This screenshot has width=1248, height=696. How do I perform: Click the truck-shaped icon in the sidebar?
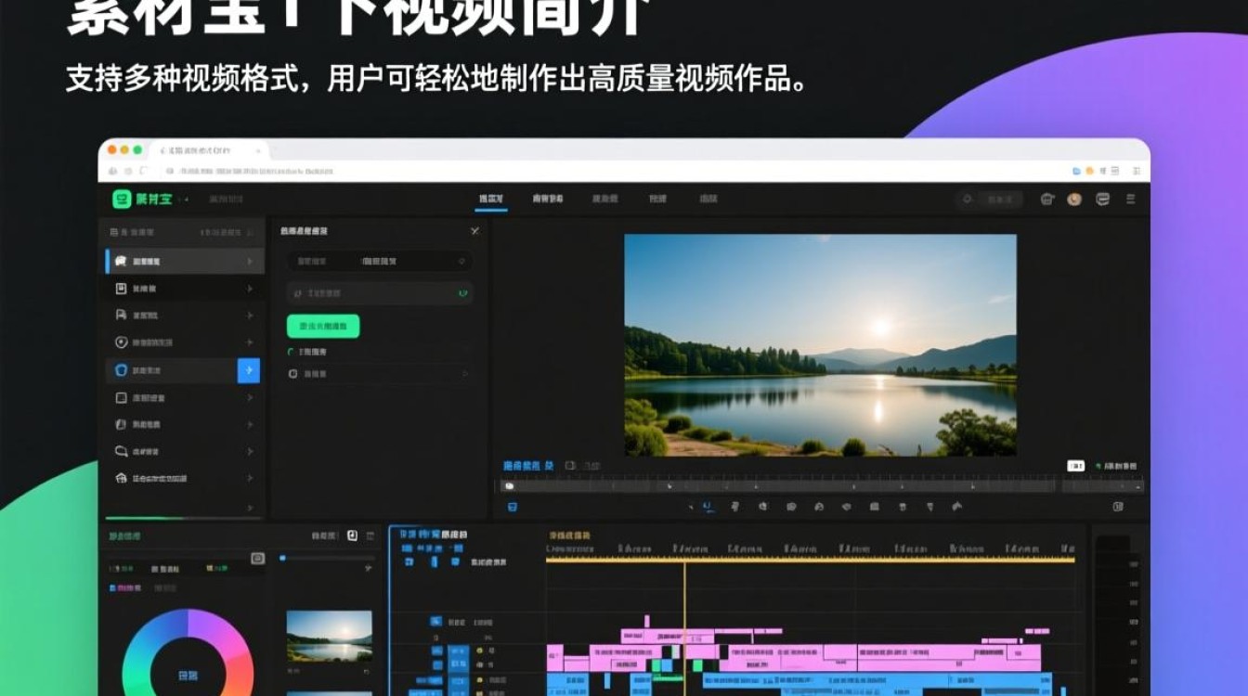tap(121, 316)
